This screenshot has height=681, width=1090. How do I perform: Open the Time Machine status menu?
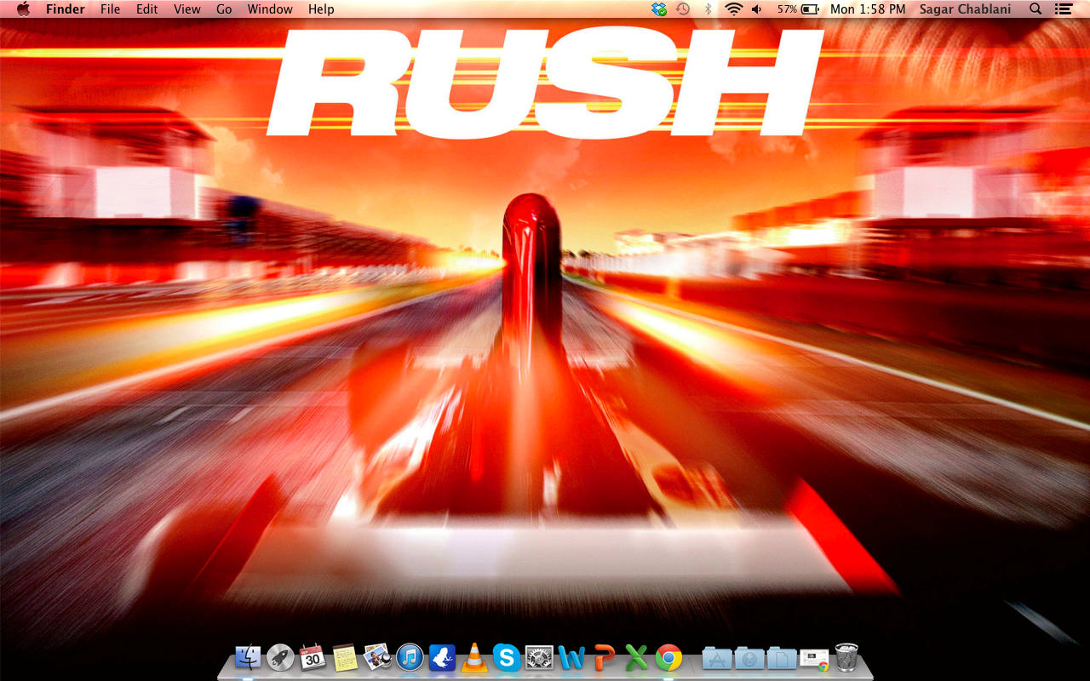pyautogui.click(x=683, y=9)
